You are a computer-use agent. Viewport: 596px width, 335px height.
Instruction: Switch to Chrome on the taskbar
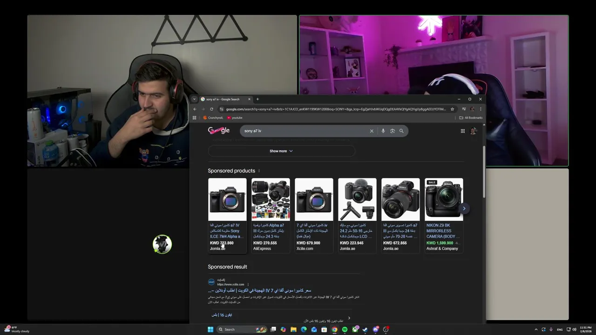click(x=334, y=329)
